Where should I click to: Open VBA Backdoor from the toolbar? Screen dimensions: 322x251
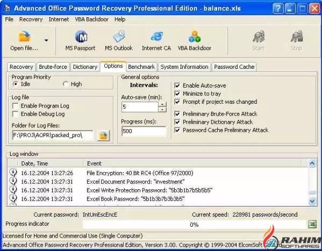point(195,41)
